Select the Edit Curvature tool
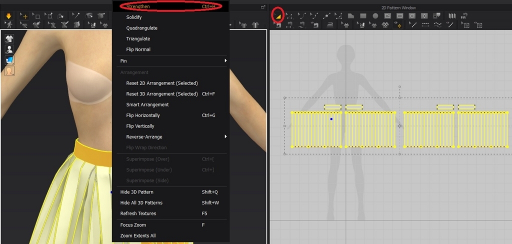Screen dimensions: 512x244 point(301,16)
